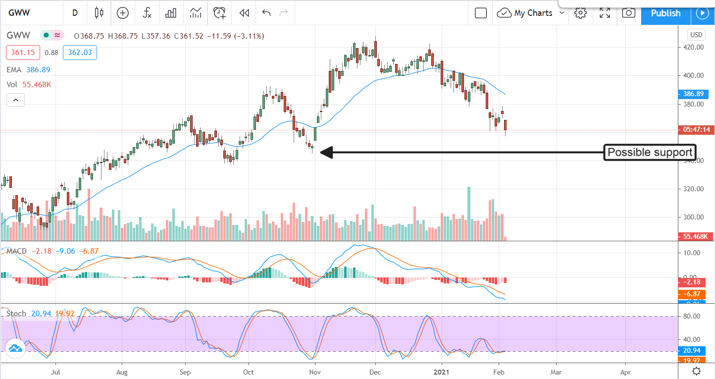715x379 pixels.
Task: Click the Compare symbol plus icon
Action: click(122, 13)
